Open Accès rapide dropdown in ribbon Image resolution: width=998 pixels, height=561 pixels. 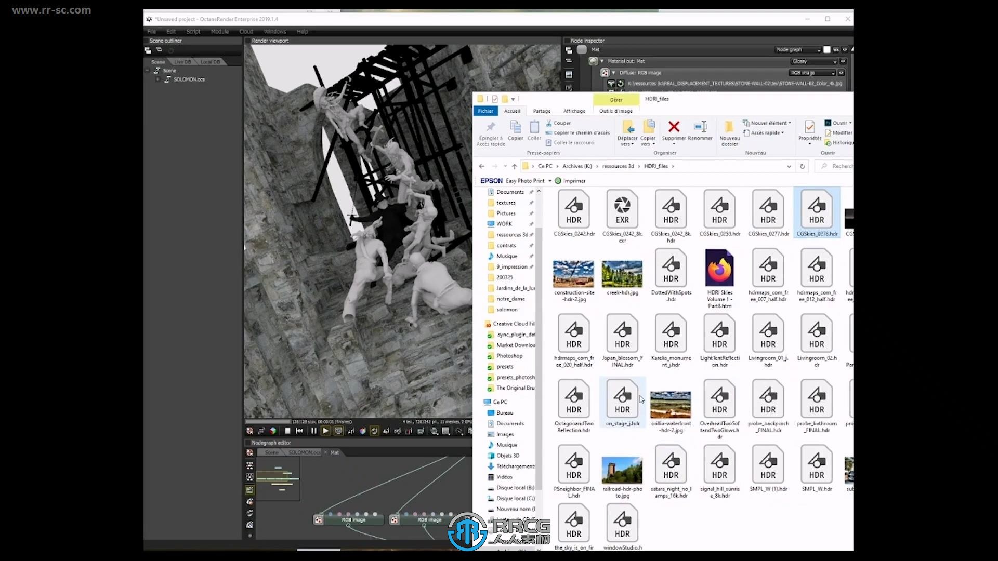(x=764, y=133)
